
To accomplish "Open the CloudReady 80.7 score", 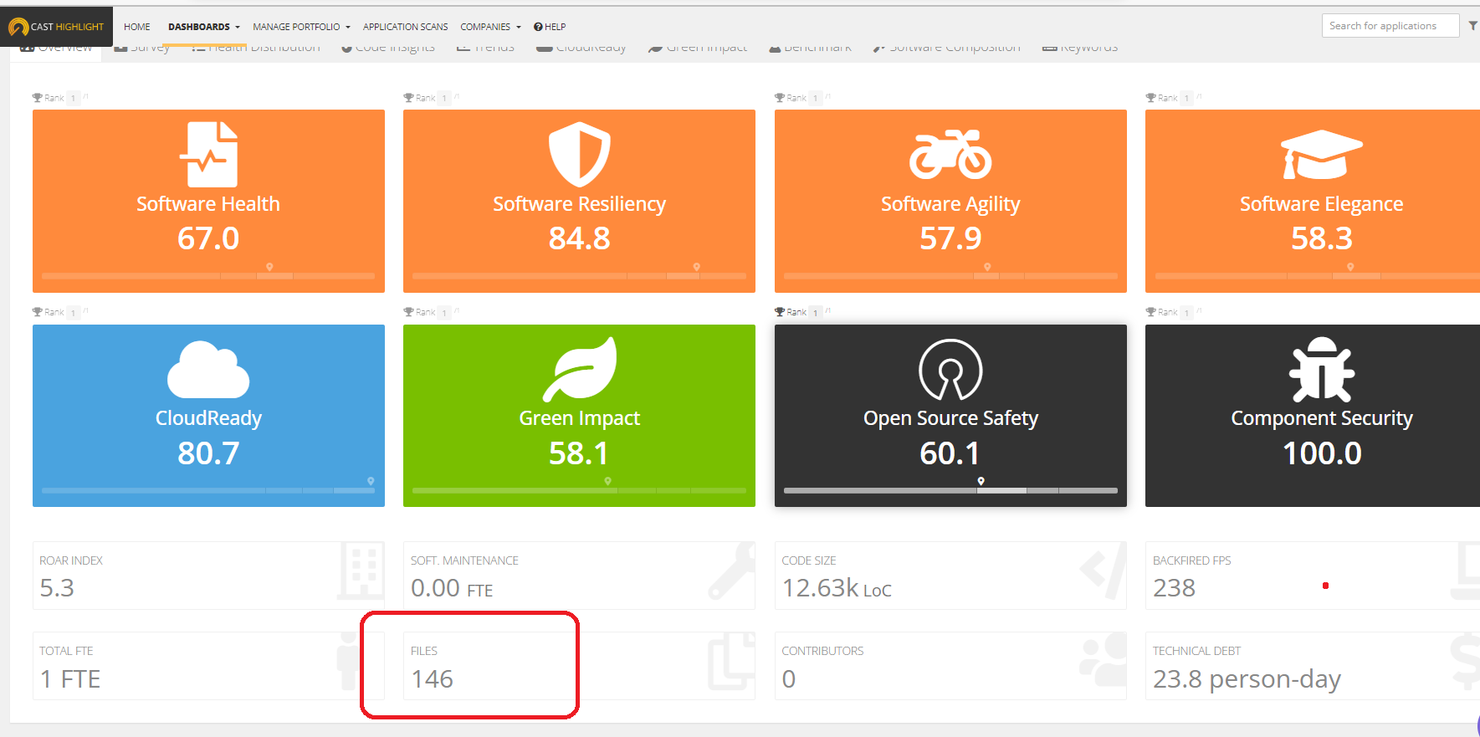I will click(x=208, y=453).
